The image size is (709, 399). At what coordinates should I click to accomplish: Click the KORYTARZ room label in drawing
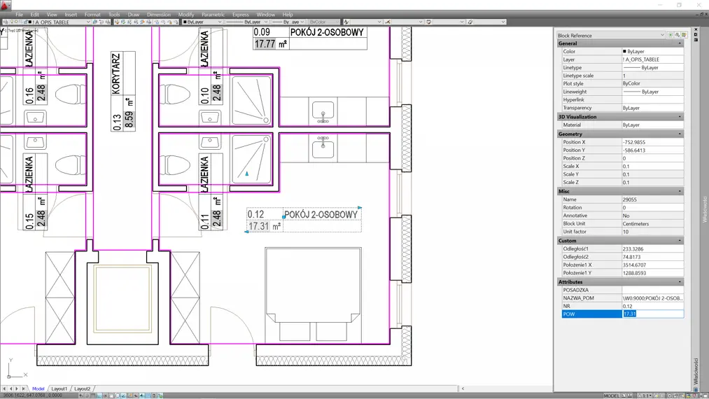coord(115,73)
